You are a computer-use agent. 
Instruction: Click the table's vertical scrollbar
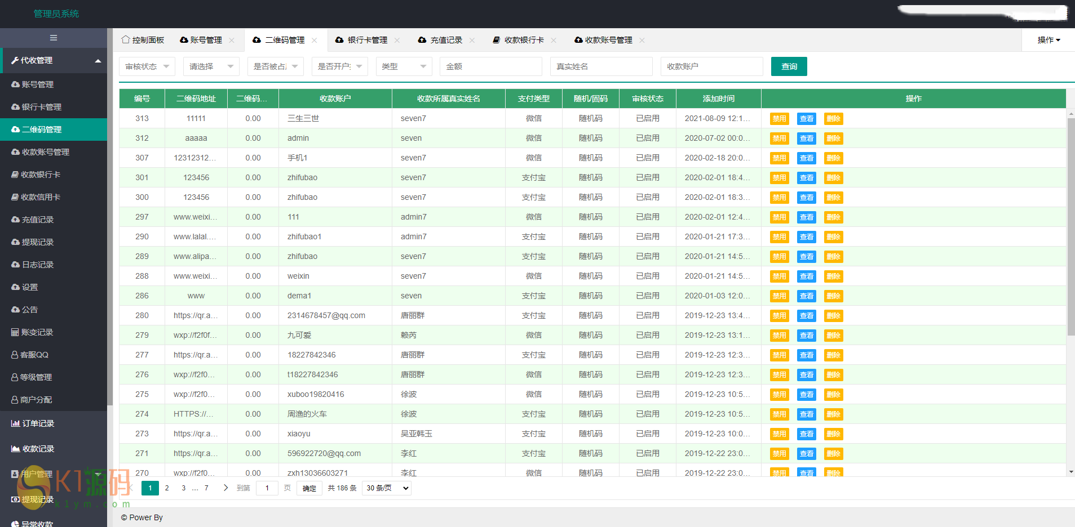(x=1070, y=225)
